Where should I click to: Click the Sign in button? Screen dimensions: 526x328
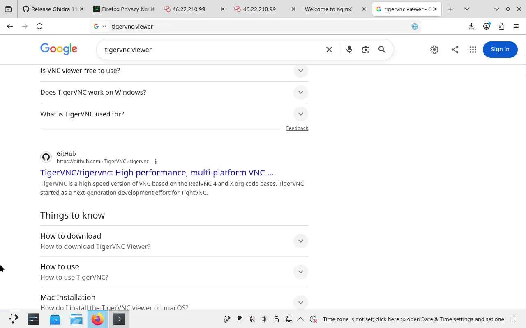pos(500,50)
